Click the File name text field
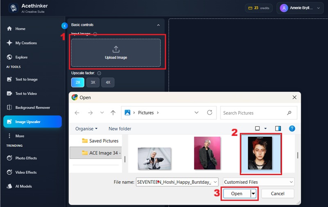The height and width of the screenshot is (207, 328). [x=174, y=182]
